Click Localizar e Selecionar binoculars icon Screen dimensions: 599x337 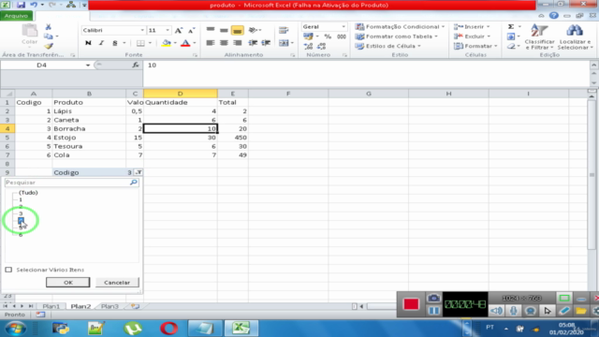point(574,37)
